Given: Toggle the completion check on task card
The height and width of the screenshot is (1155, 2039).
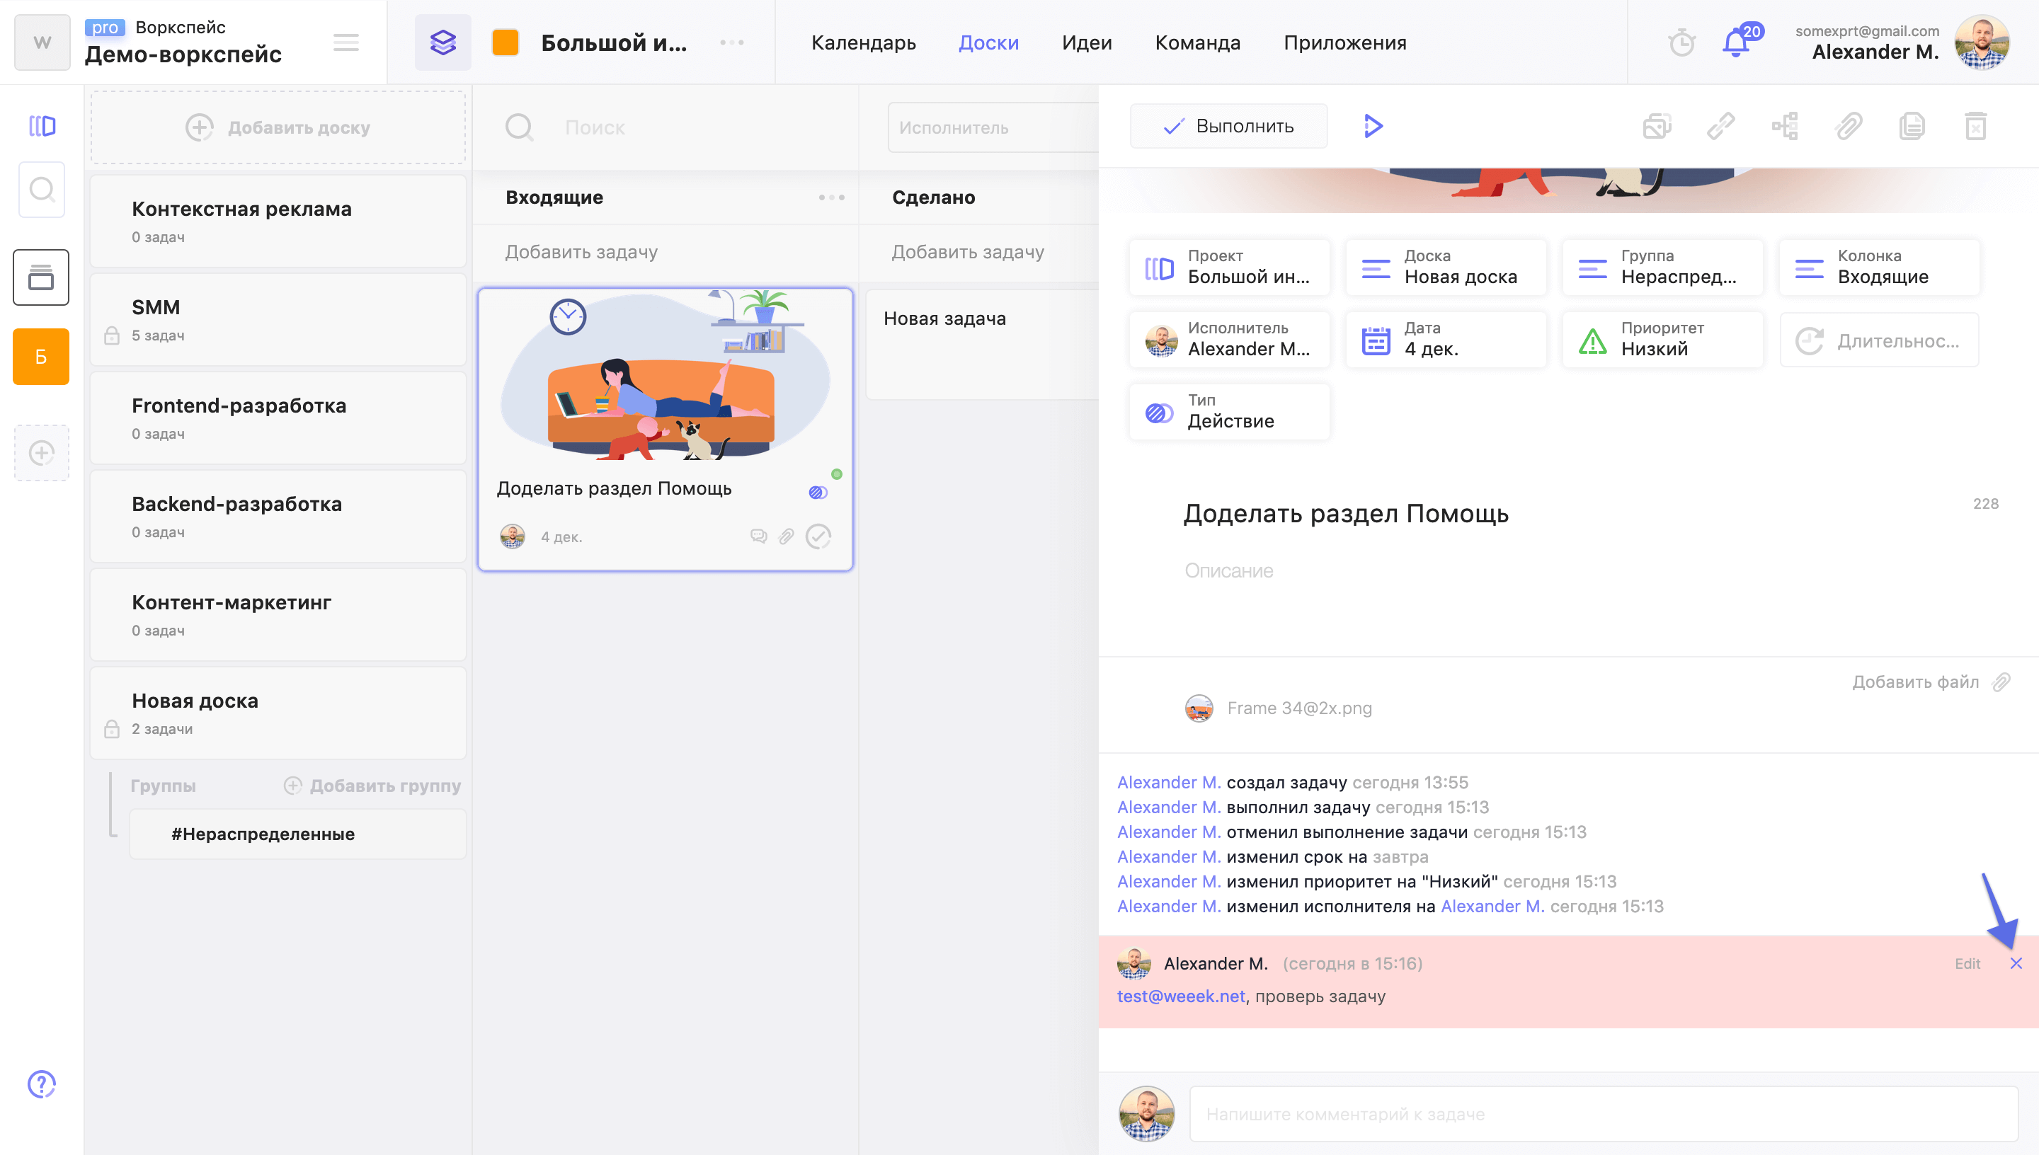Looking at the screenshot, I should coord(818,536).
